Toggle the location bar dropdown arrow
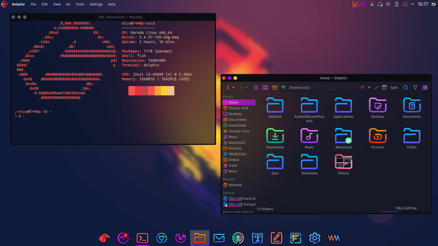This screenshot has width=438, height=246. (369, 87)
